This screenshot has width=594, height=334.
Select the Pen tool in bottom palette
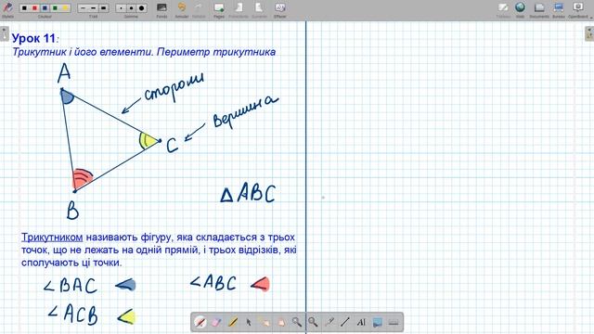click(200, 322)
